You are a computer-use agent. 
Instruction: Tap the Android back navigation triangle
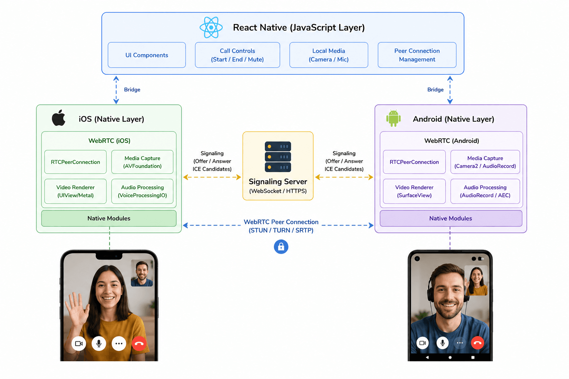427,358
